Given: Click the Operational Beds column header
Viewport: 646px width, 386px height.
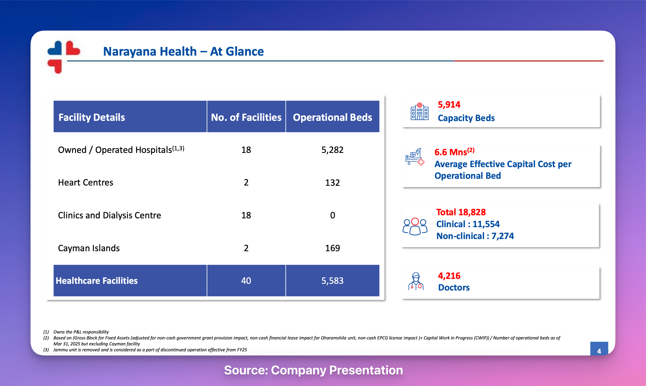Looking at the screenshot, I should coord(332,117).
